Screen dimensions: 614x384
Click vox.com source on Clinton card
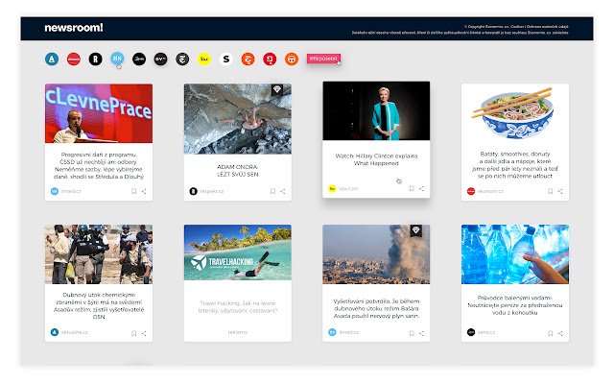coord(343,188)
